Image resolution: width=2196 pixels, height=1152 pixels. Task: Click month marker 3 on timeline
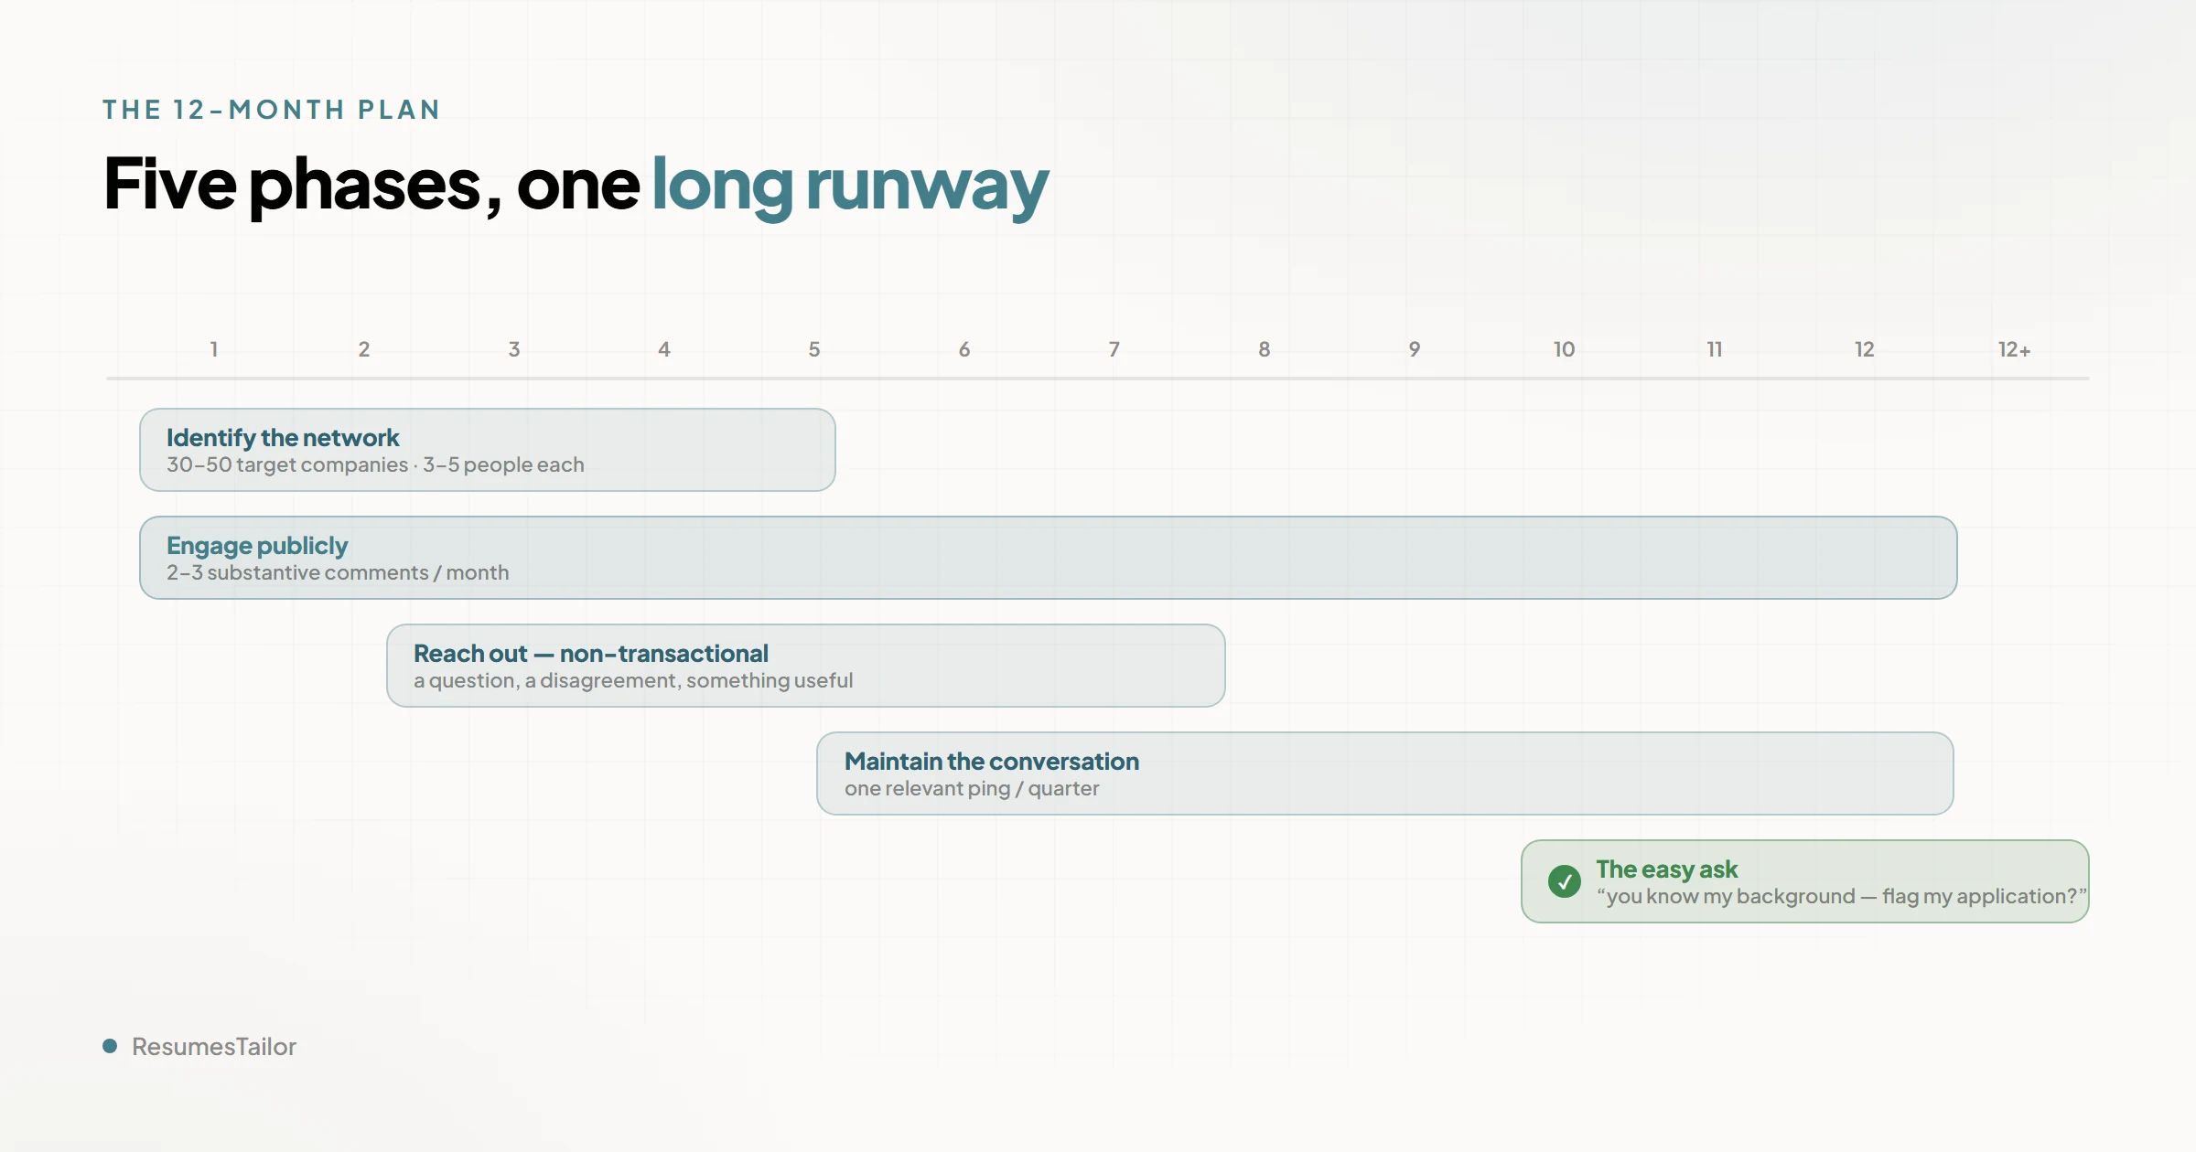tap(514, 349)
